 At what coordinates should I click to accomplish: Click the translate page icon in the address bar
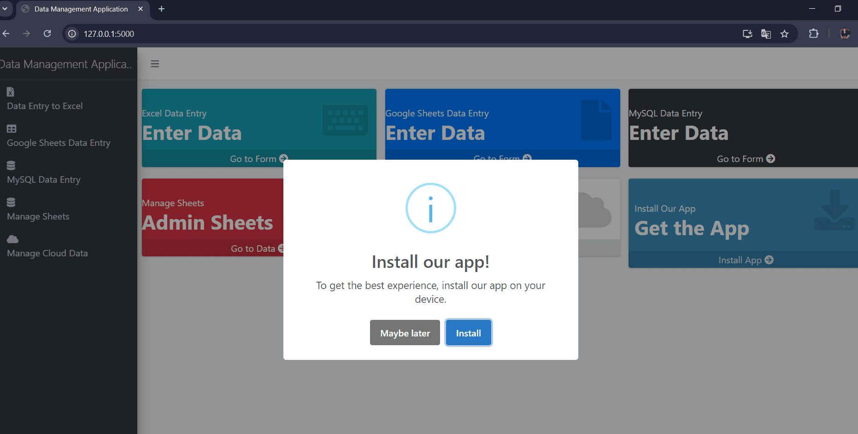[766, 34]
